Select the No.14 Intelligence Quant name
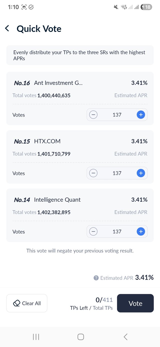The height and width of the screenshot is (347, 160). [x=57, y=200]
